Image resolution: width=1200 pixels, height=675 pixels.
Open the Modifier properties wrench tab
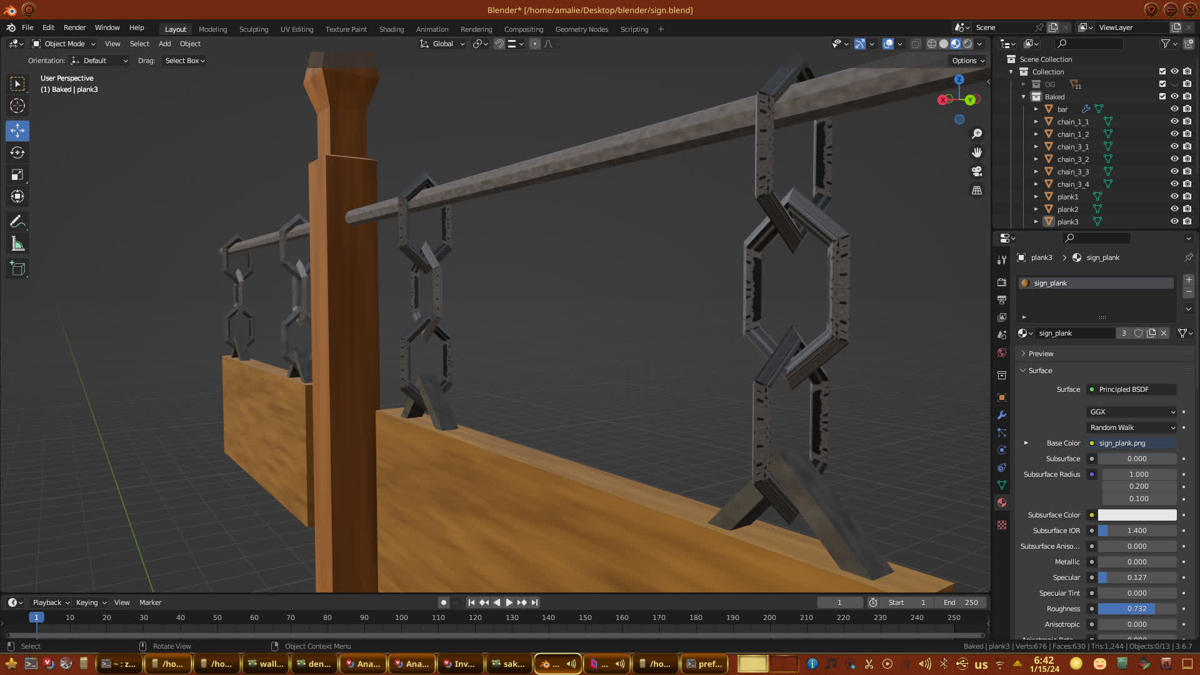tap(1002, 415)
